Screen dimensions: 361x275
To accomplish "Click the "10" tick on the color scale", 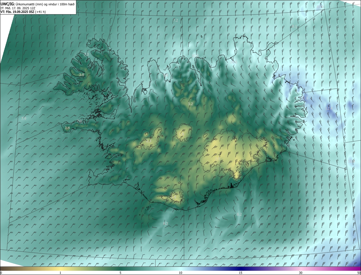I will coord(180,273).
